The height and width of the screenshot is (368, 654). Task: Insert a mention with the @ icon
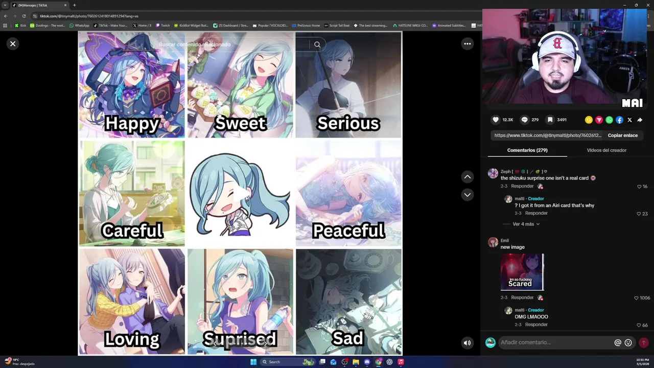pos(618,342)
